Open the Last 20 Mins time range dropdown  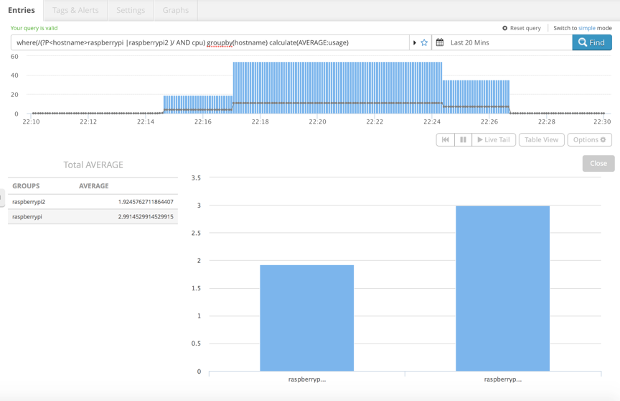502,43
